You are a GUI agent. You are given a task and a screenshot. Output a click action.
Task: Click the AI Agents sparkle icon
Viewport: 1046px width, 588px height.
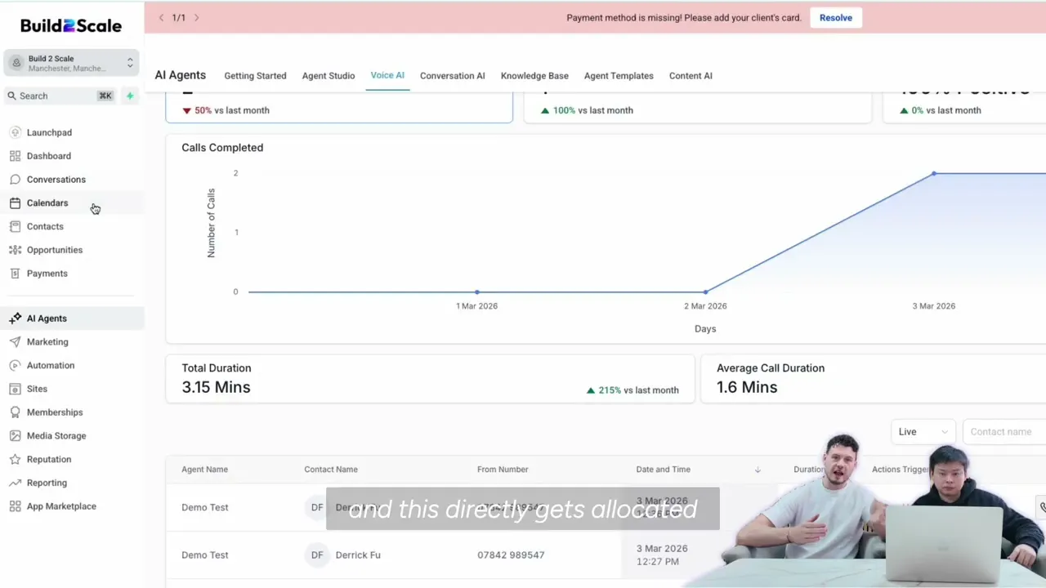point(15,318)
